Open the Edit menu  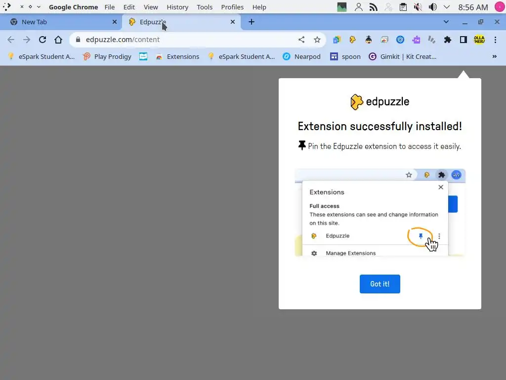[x=129, y=7]
